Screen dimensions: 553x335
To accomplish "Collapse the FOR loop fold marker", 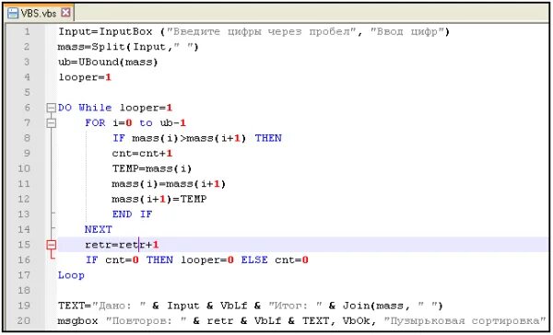I will [x=52, y=123].
